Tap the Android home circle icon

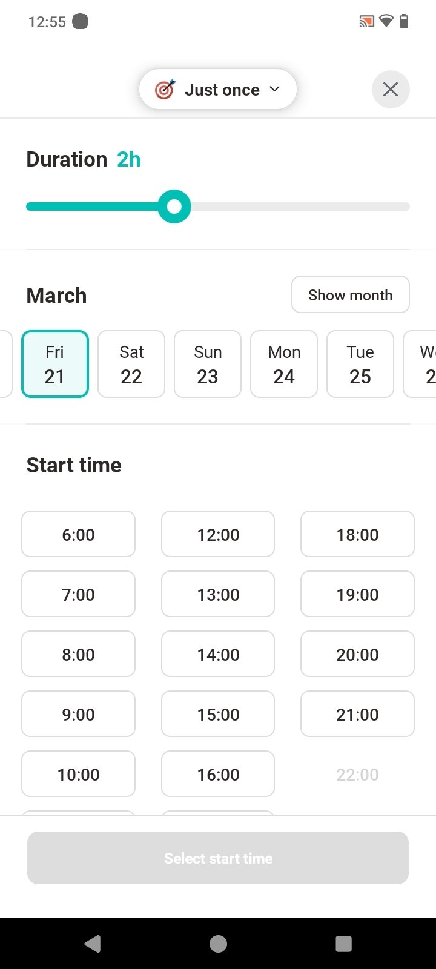click(x=218, y=944)
